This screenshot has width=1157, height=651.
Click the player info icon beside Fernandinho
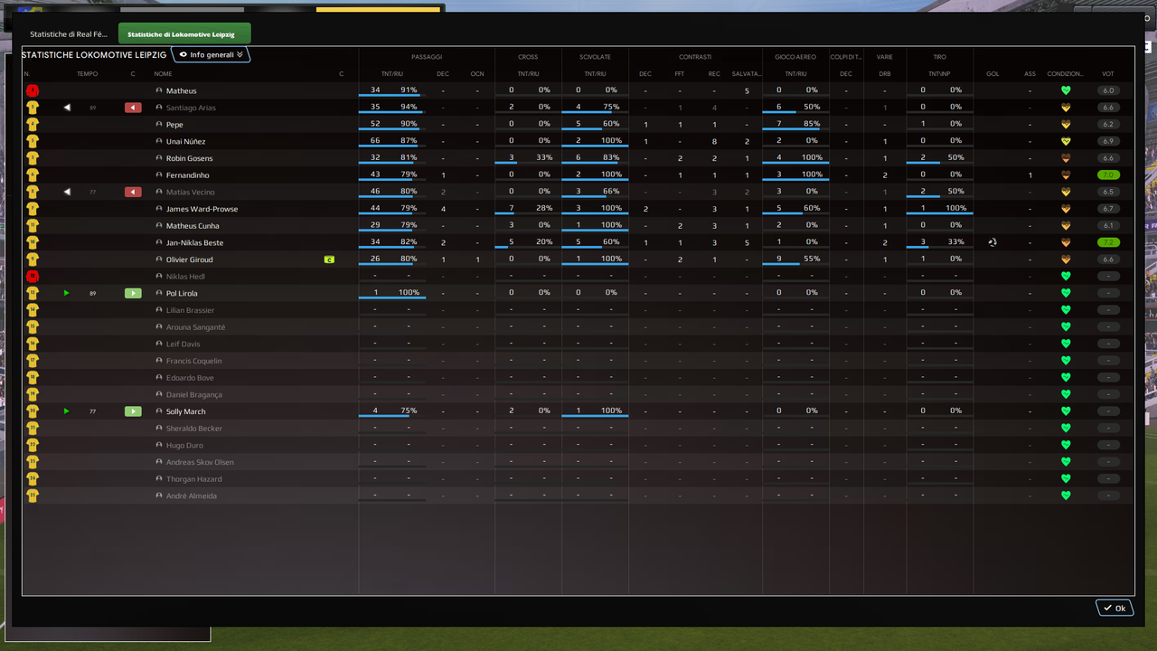[160, 175]
